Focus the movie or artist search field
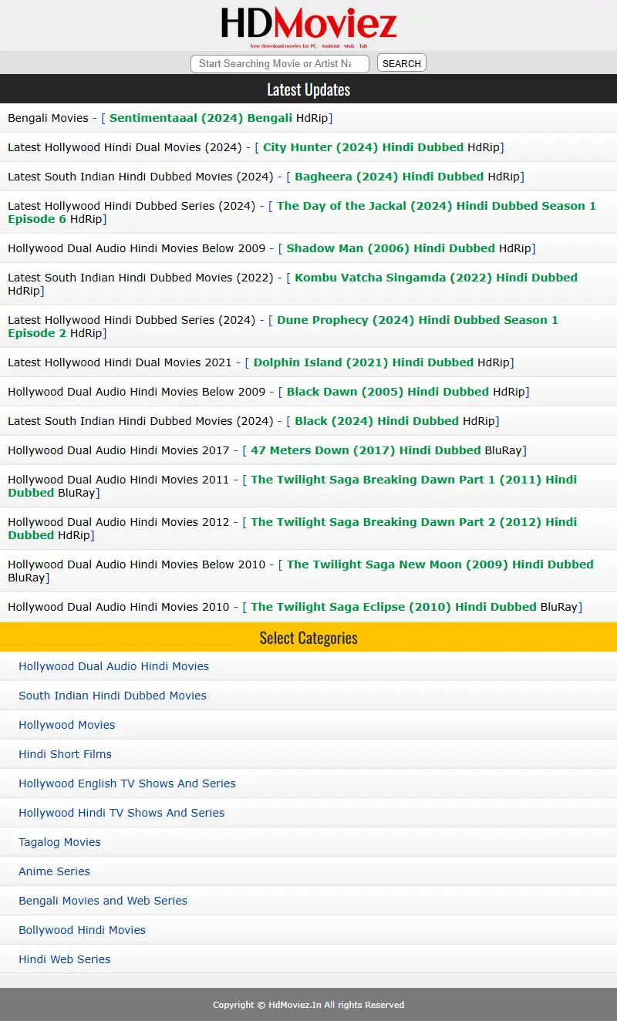This screenshot has height=1021, width=617. click(280, 63)
